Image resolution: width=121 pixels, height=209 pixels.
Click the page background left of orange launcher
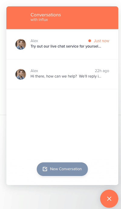coord(51,197)
